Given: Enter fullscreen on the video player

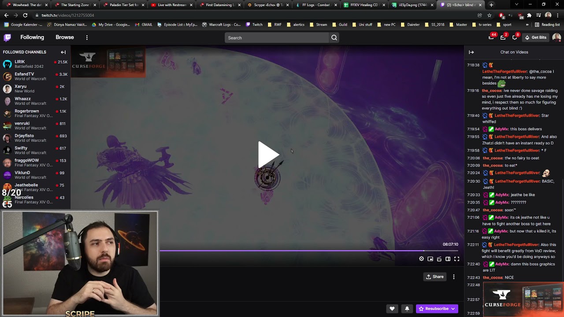Looking at the screenshot, I should pyautogui.click(x=456, y=259).
